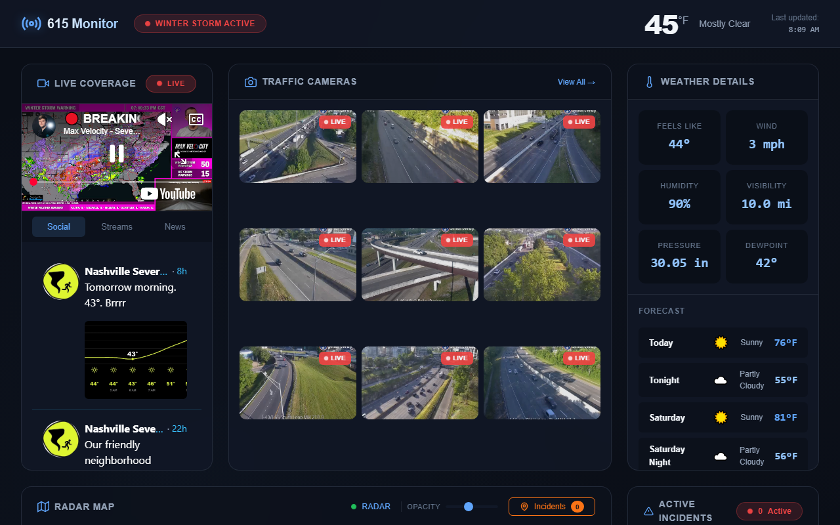Click the Dewpoint 42° card
This screenshot has height=525, width=840.
coord(766,257)
